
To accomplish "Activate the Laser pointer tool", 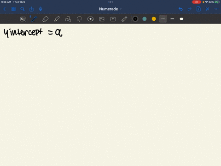I will click(x=124, y=19).
